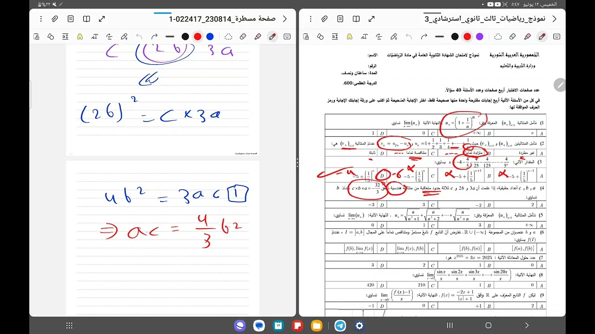Select pen tool in right note
595x334 pixels.
pyautogui.click(x=542, y=37)
